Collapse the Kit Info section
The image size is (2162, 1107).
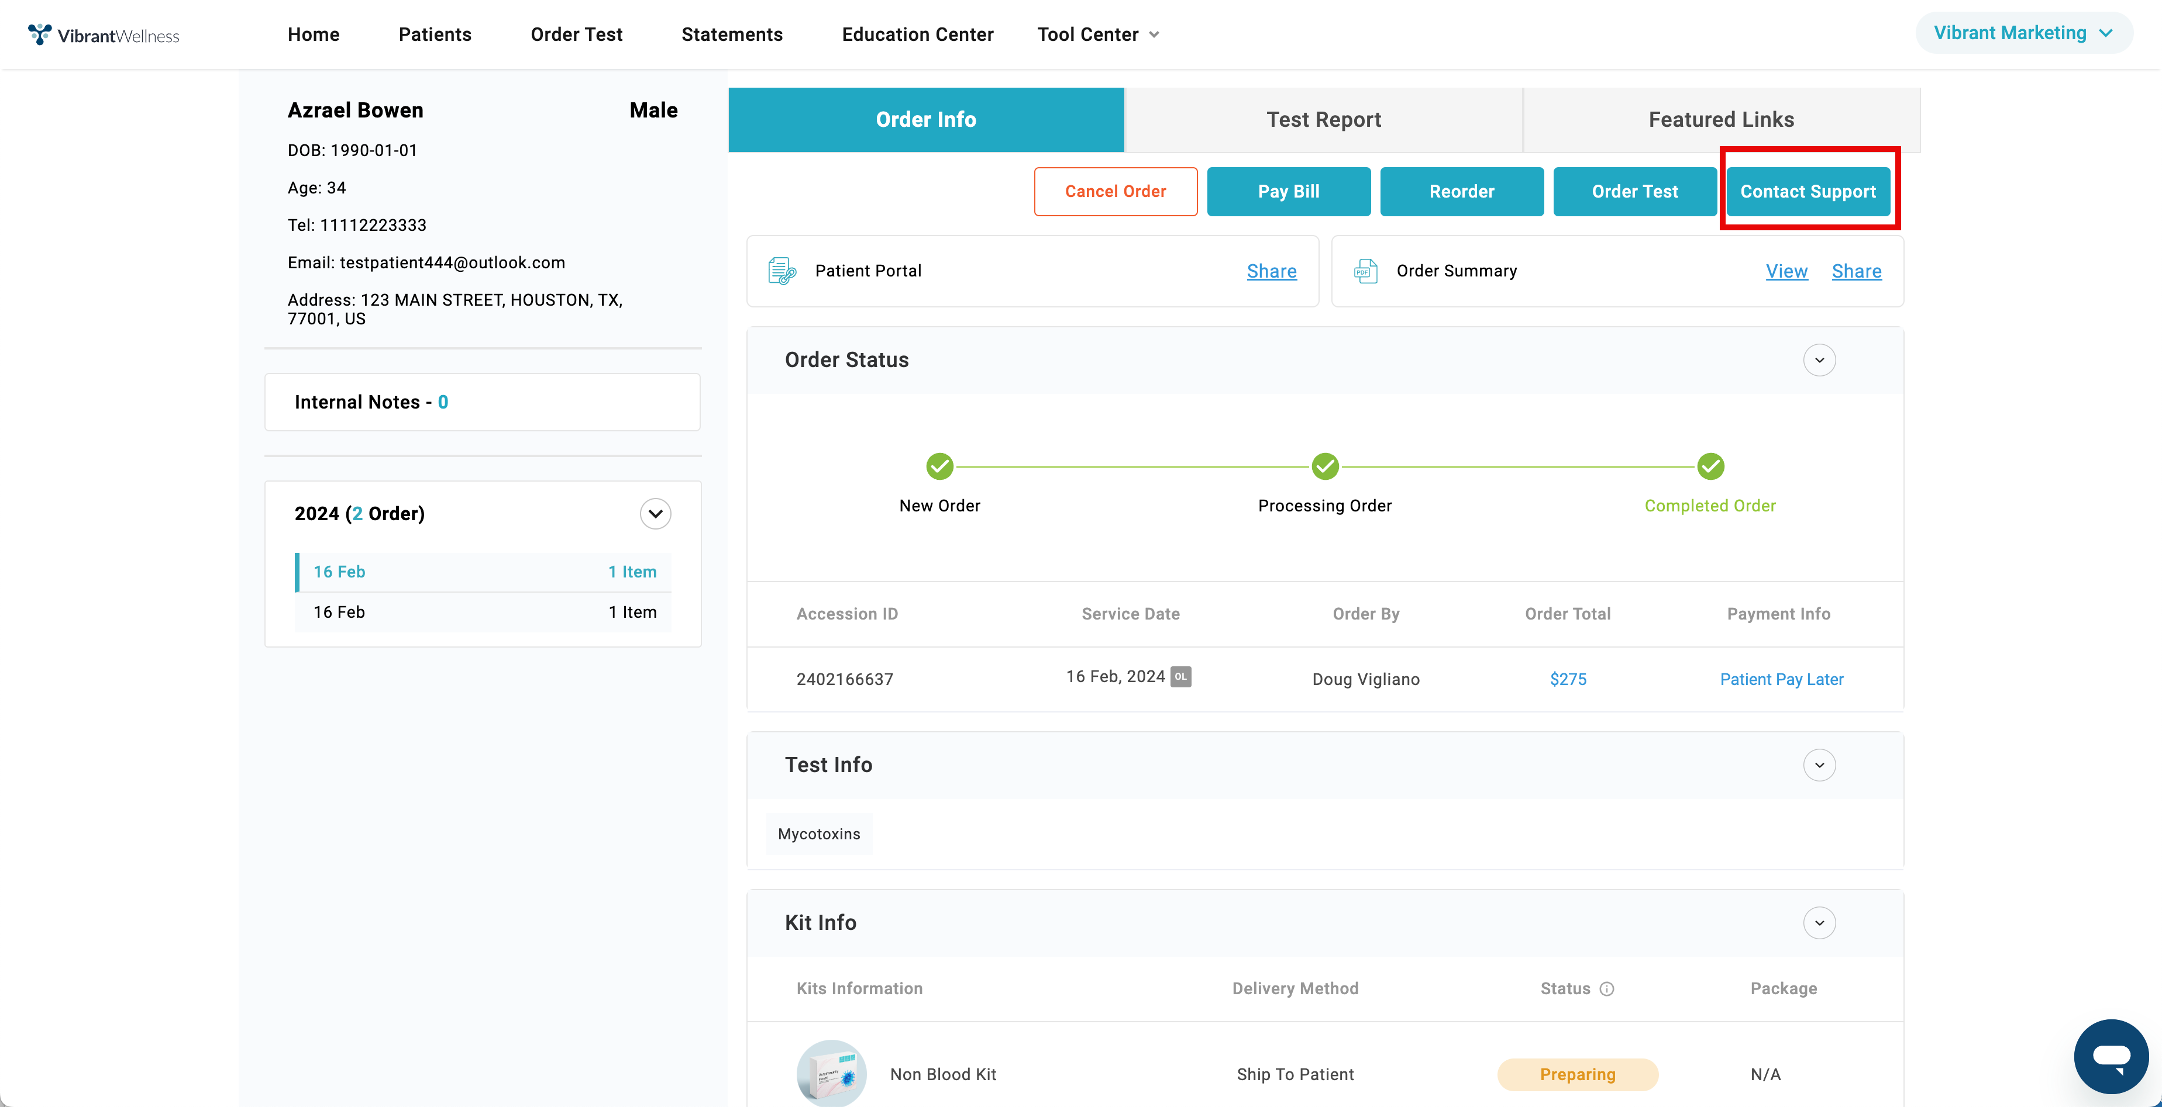pyautogui.click(x=1819, y=922)
